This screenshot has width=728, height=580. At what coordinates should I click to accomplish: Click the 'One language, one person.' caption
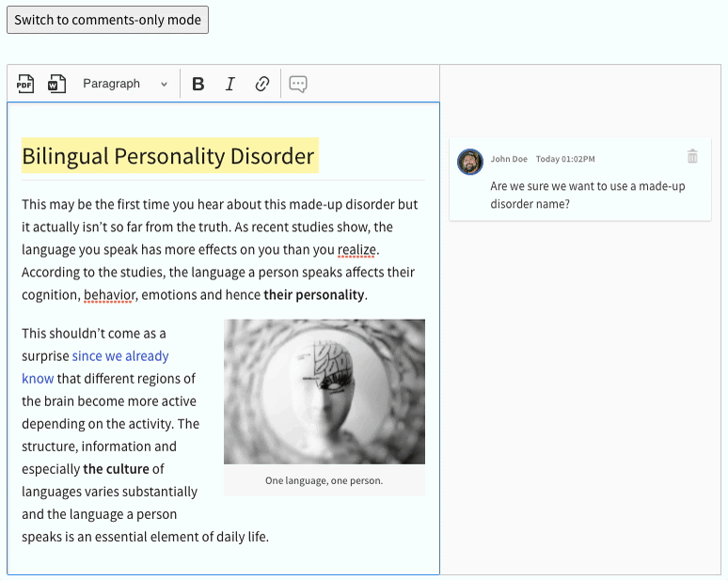pyautogui.click(x=324, y=480)
